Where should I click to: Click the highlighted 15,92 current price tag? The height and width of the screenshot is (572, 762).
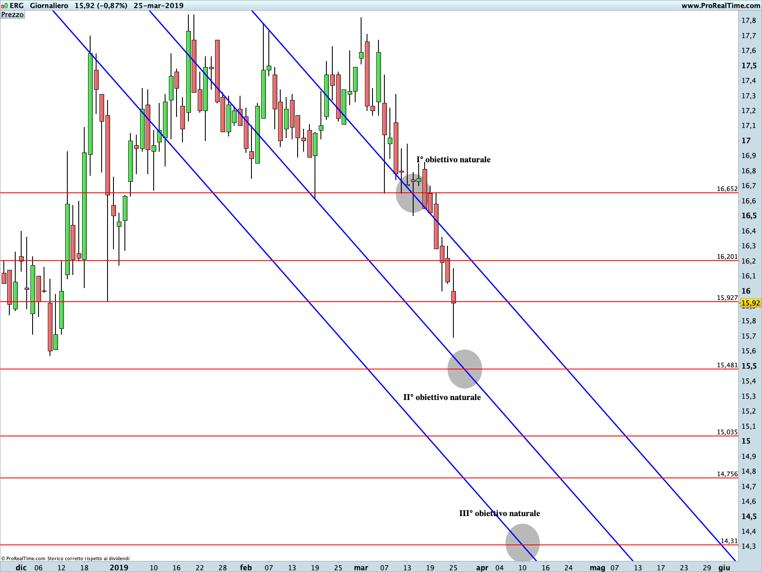[x=751, y=303]
